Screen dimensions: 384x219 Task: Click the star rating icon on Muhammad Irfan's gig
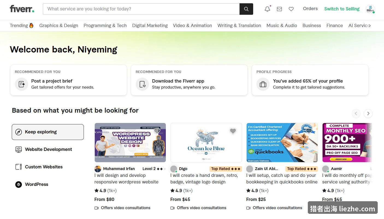[96, 191]
